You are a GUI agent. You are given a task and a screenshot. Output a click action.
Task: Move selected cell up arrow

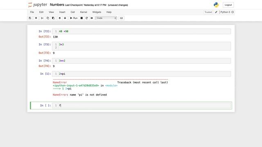pyautogui.click(x=60, y=18)
